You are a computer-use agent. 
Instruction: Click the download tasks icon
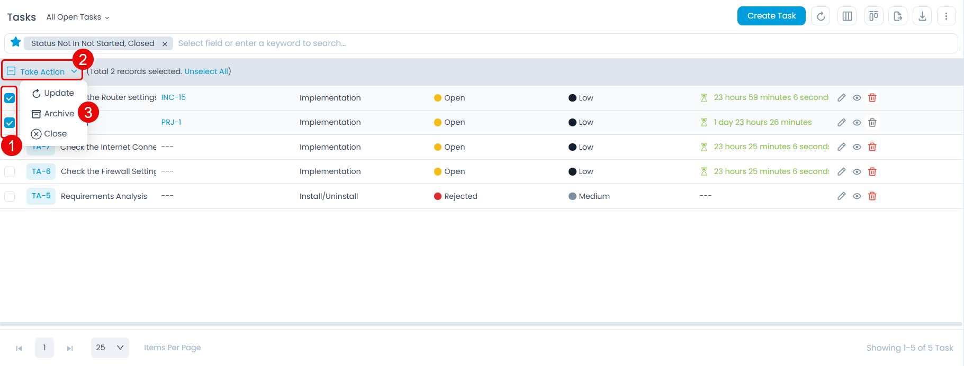922,16
